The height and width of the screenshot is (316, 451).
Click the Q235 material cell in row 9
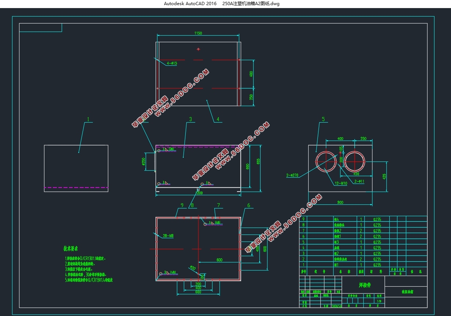(377, 219)
